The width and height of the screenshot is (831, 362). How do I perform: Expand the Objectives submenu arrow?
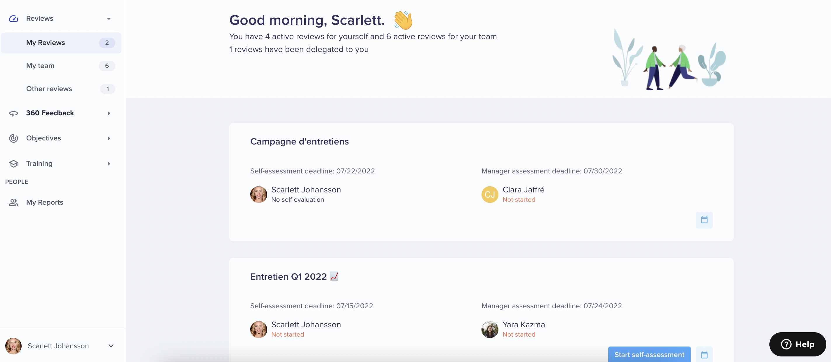click(109, 138)
